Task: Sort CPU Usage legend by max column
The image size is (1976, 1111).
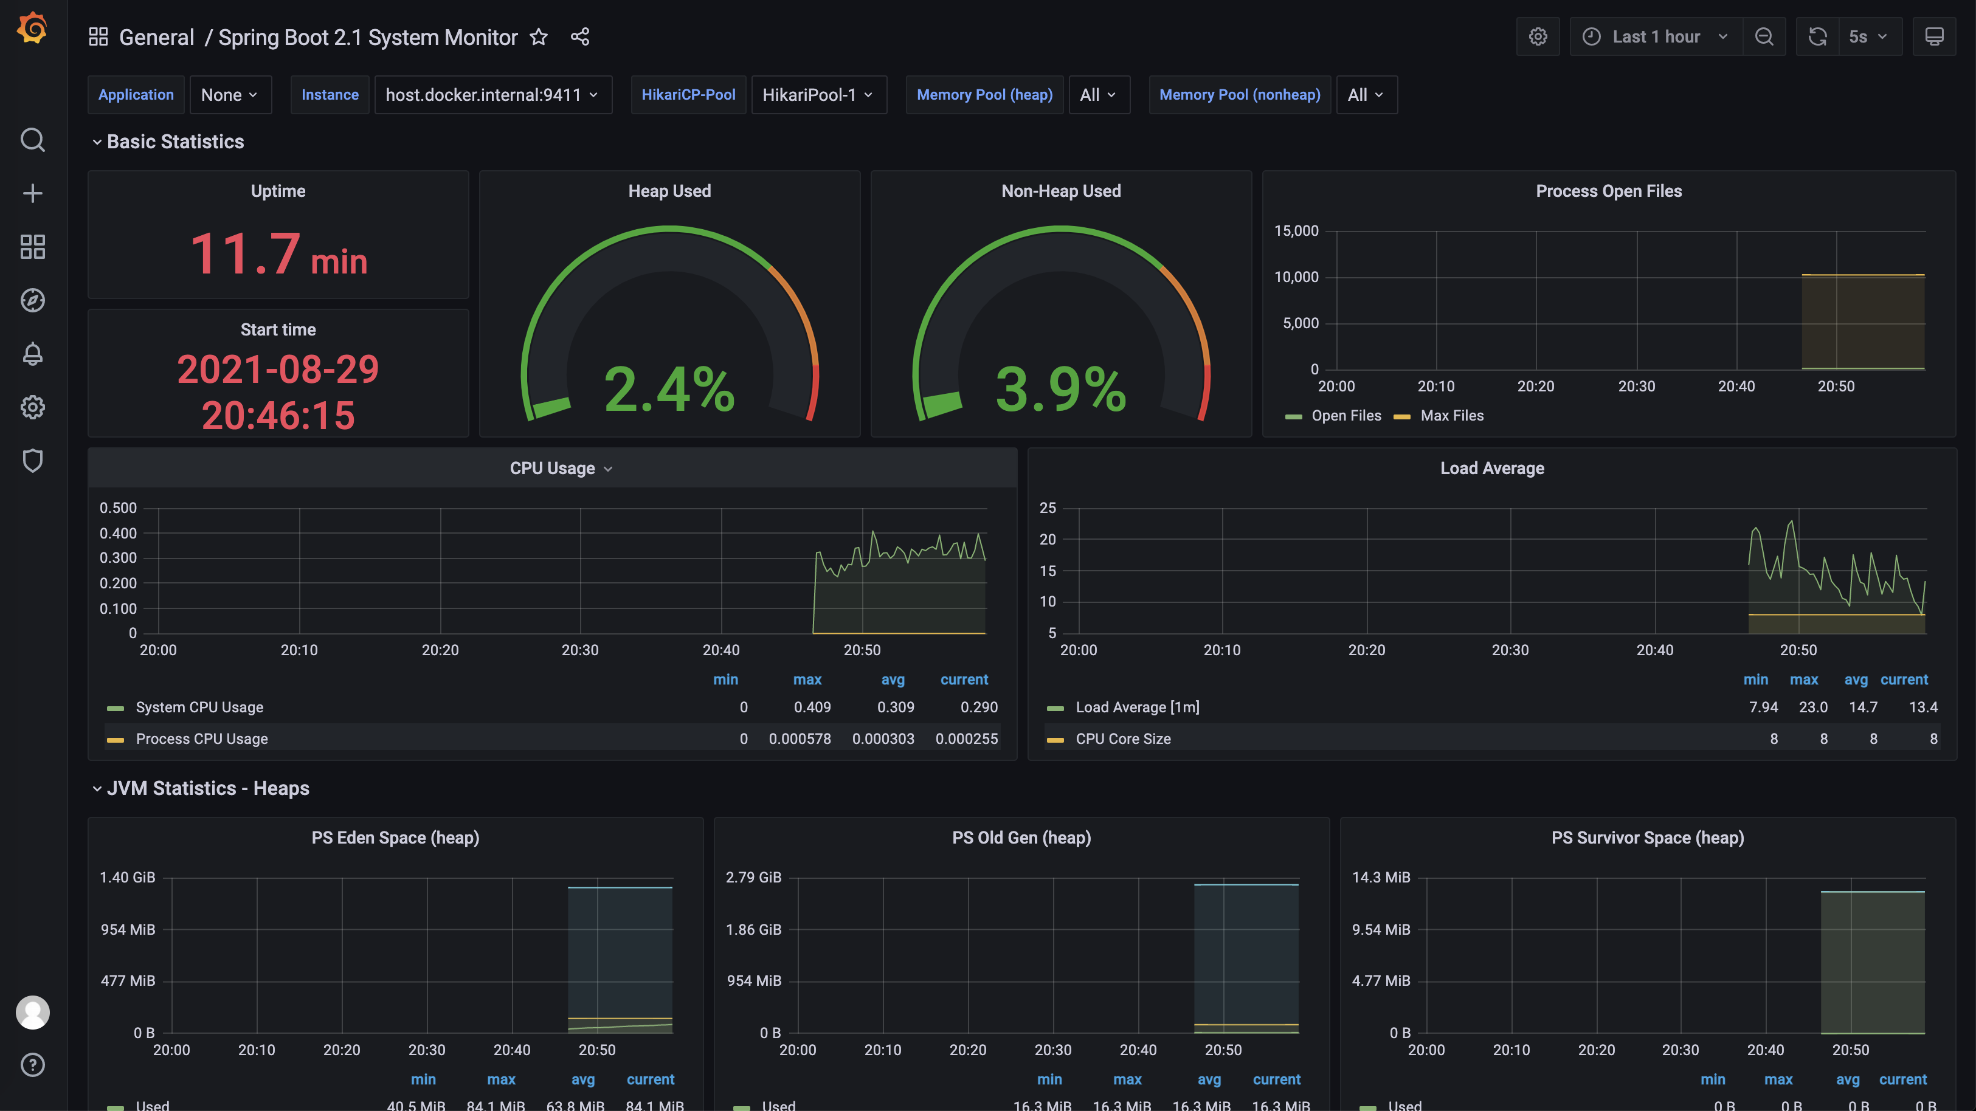Action: click(x=807, y=680)
